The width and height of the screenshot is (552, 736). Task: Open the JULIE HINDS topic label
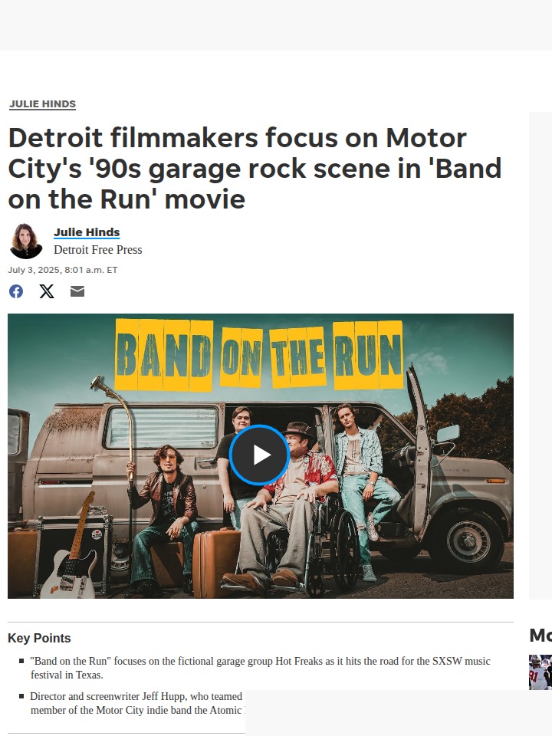[42, 103]
